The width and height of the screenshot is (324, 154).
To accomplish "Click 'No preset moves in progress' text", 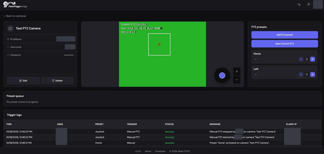I will tap(22, 102).
